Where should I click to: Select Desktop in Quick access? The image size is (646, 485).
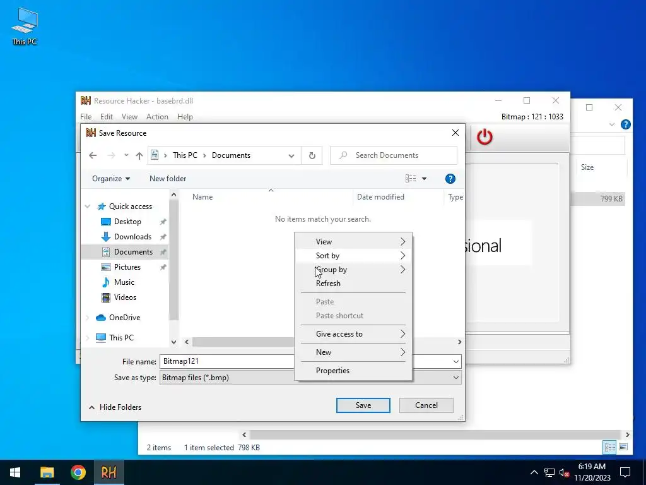click(x=127, y=222)
